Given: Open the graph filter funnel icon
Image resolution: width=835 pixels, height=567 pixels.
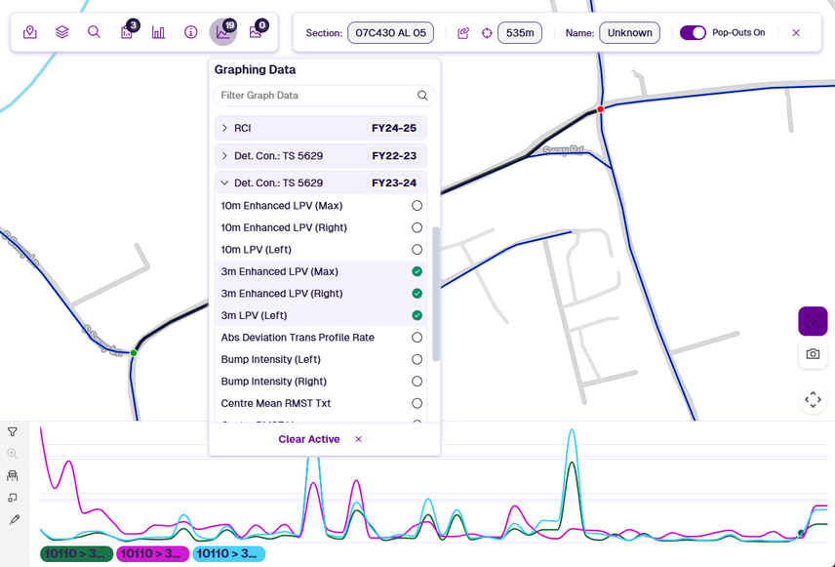Looking at the screenshot, I should pos(13,431).
